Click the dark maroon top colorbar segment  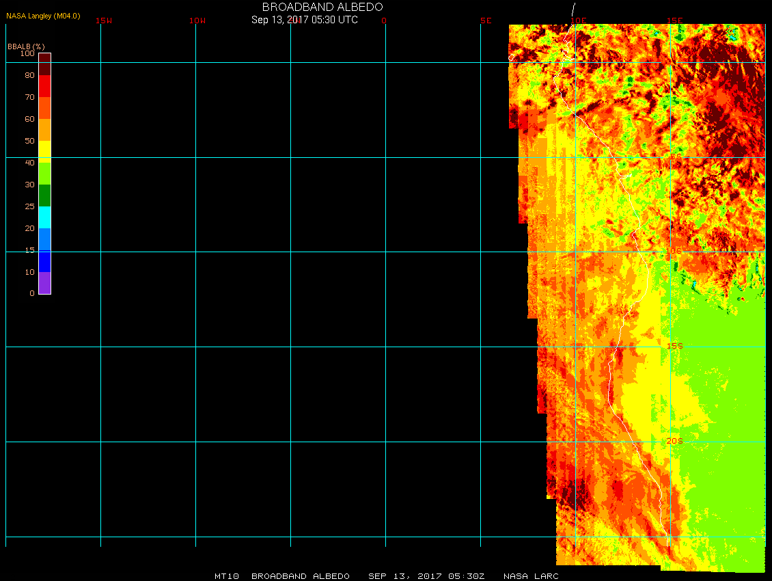coord(44,64)
